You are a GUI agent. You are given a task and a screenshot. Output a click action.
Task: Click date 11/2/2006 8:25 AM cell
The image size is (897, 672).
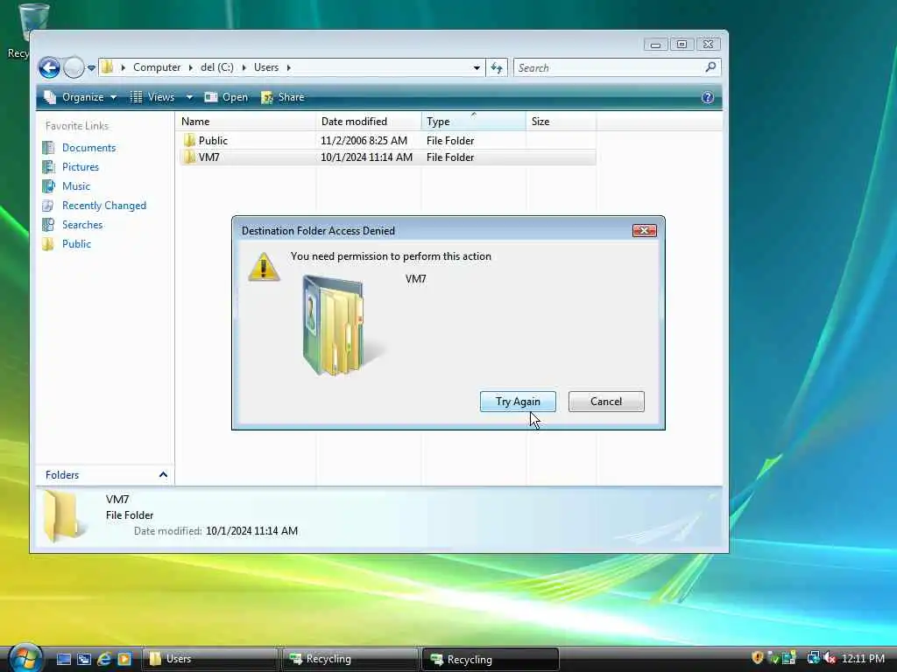pyautogui.click(x=364, y=141)
